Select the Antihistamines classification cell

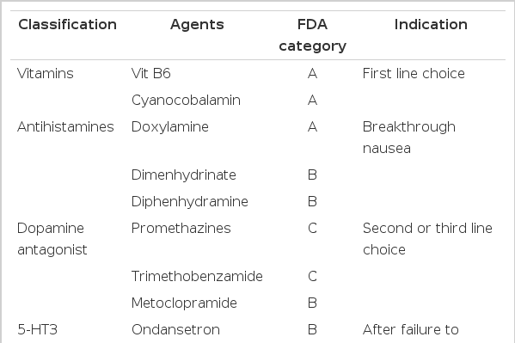(65, 127)
